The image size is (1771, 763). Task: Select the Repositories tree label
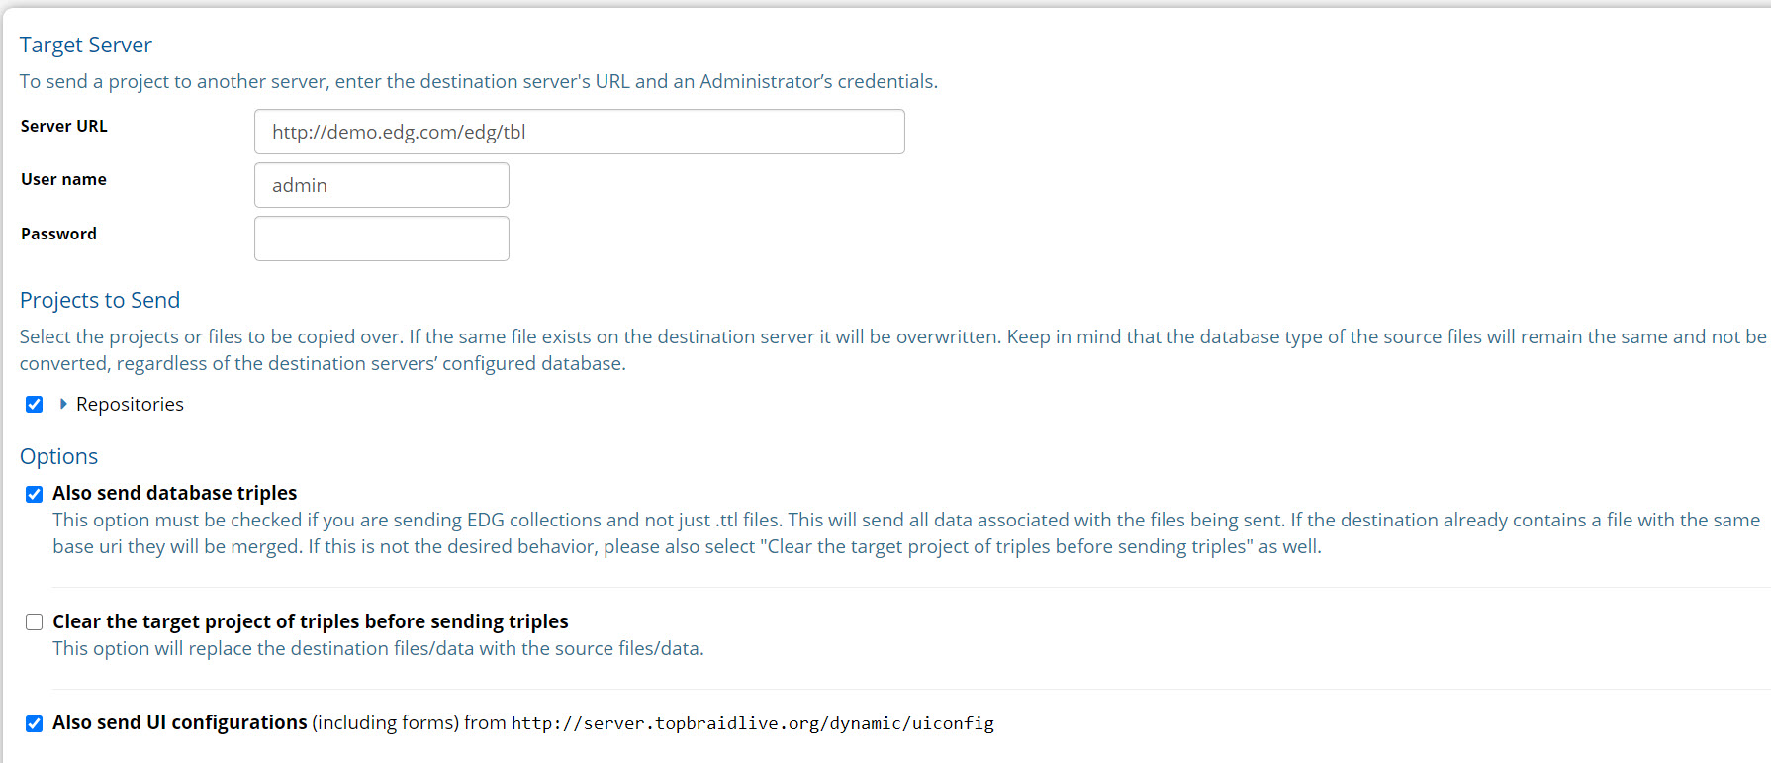[130, 404]
